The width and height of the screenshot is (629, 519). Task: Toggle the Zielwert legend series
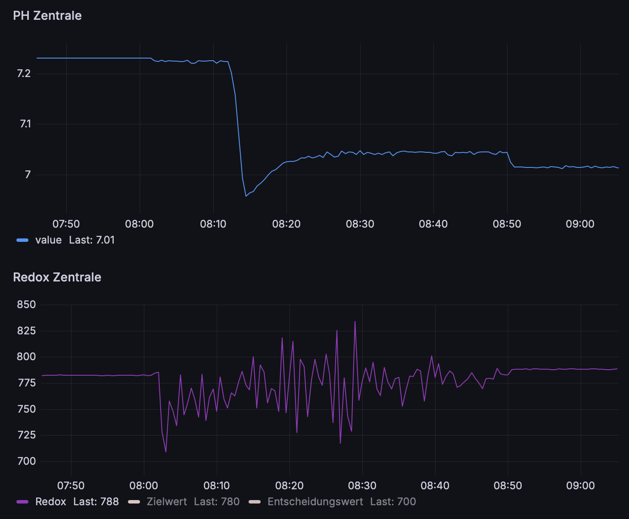(x=167, y=502)
